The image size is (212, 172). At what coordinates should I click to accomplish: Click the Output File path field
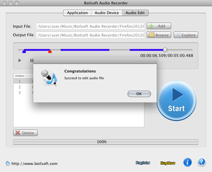click(90, 35)
